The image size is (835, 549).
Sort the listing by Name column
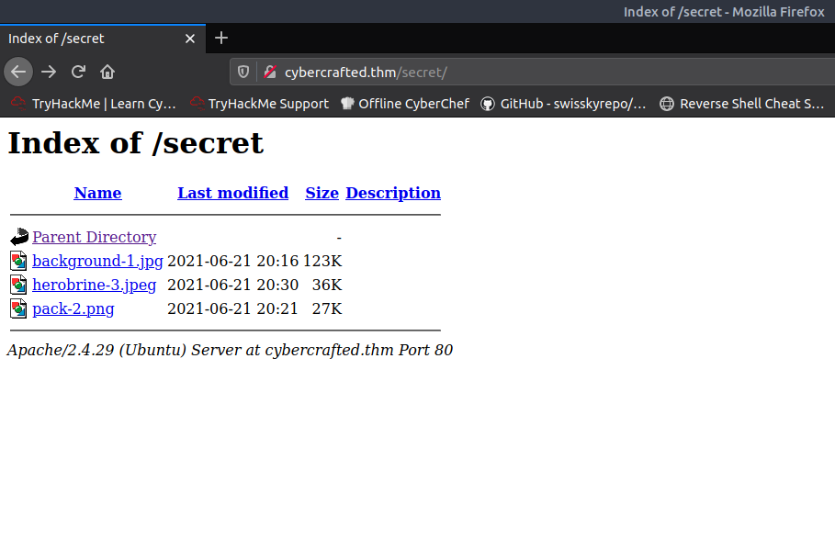pyautogui.click(x=97, y=193)
